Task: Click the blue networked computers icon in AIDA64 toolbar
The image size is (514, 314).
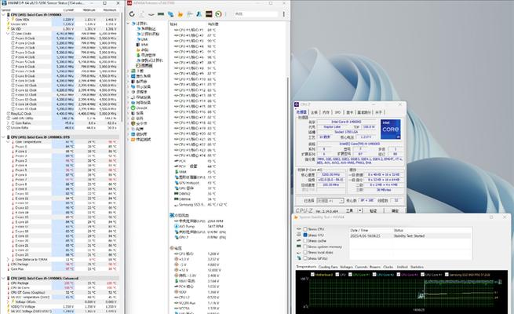Action: coord(170,14)
